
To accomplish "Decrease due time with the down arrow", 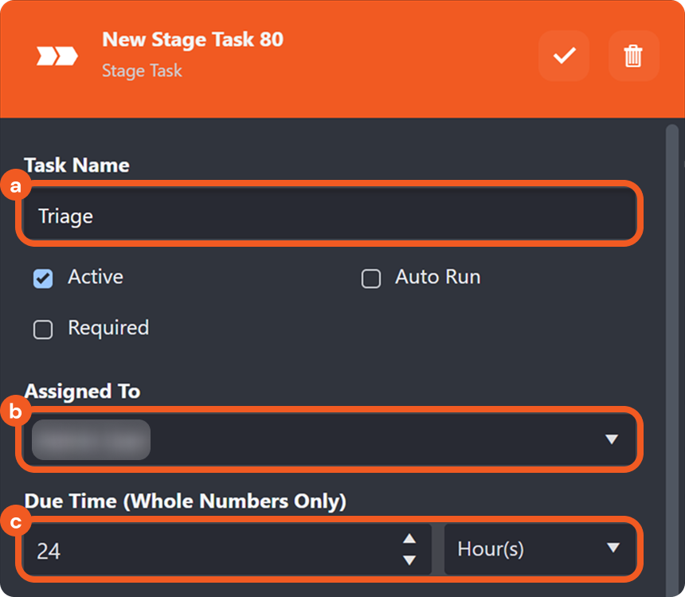I will tap(409, 560).
